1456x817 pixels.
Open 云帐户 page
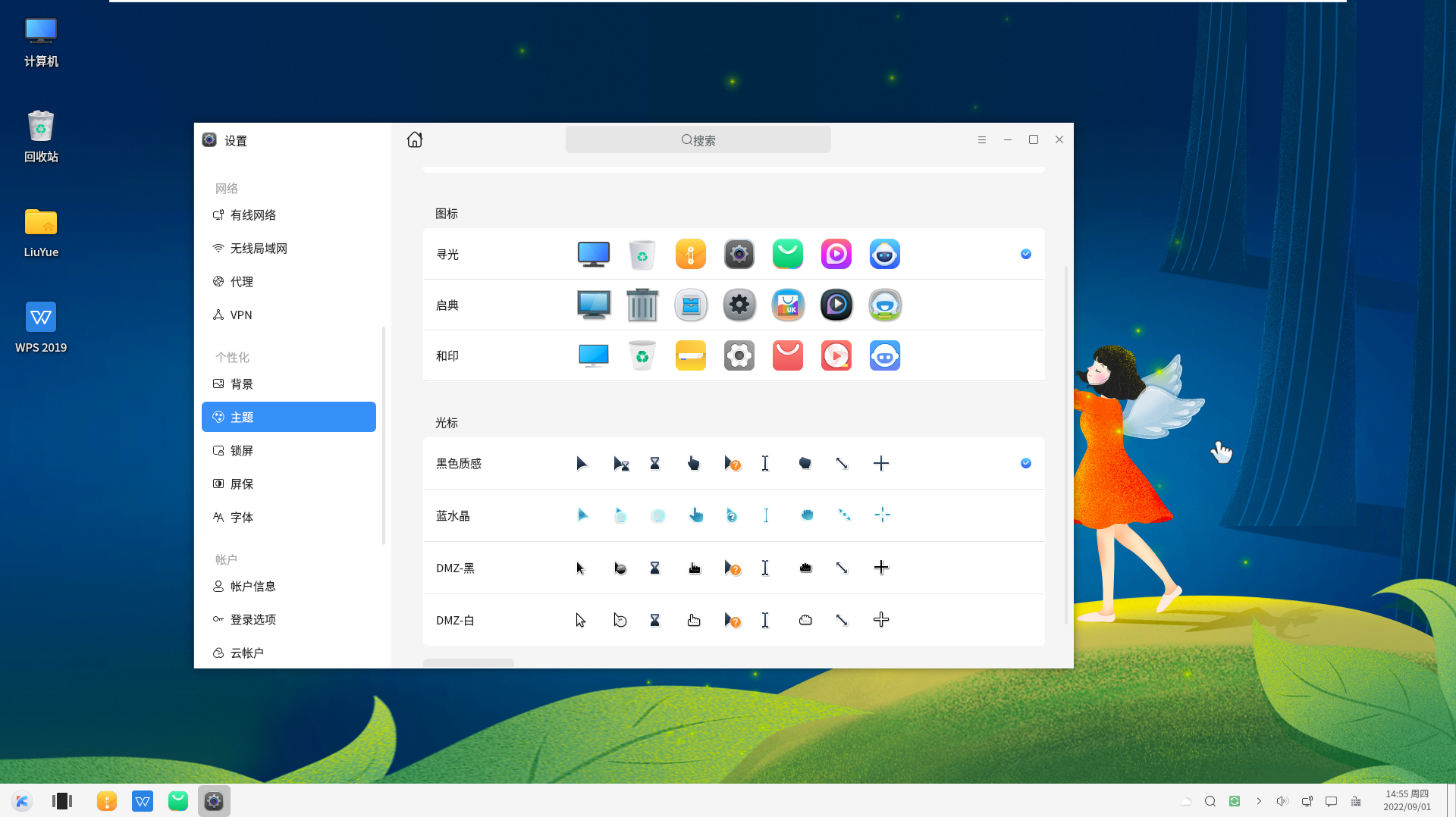(x=289, y=653)
